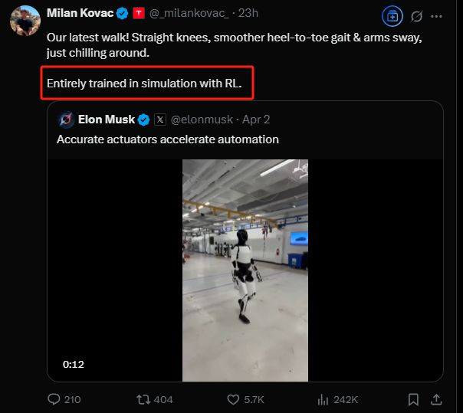The width and height of the screenshot is (463, 413).
Task: Bookmark this post
Action: pos(413,399)
